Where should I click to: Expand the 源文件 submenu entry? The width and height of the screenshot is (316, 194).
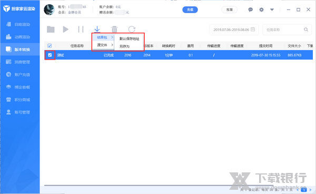(x=103, y=45)
